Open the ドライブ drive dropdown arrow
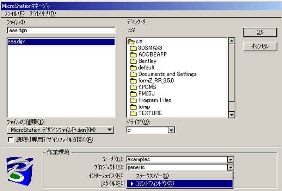The width and height of the screenshot is (282, 191). 171,130
